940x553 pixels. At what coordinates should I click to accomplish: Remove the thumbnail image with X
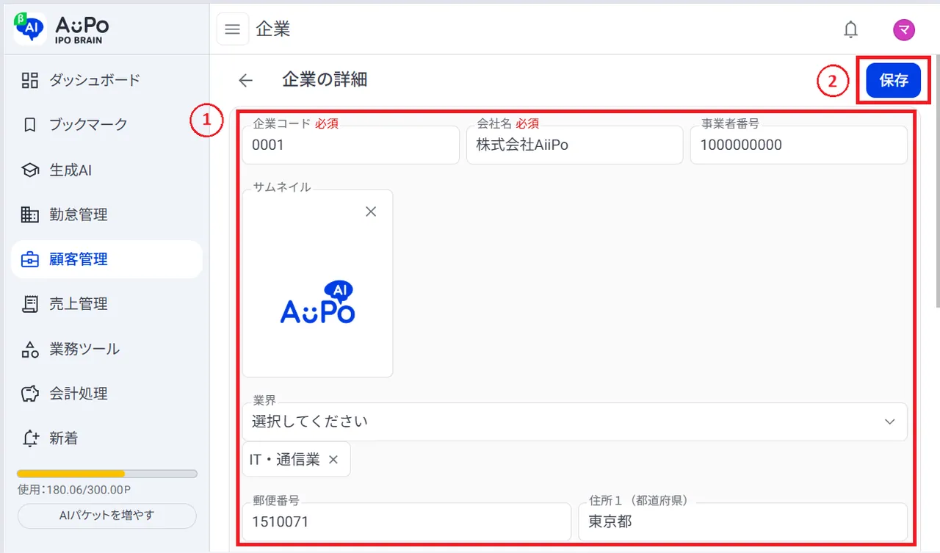[371, 212]
